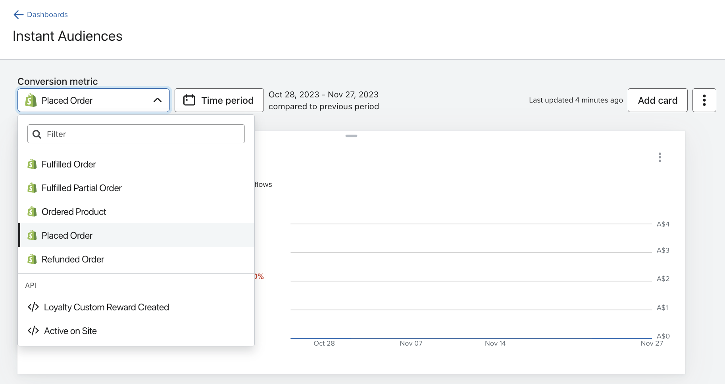The height and width of the screenshot is (384, 725).
Task: Click 'compared to previous period' text
Action: tap(324, 106)
